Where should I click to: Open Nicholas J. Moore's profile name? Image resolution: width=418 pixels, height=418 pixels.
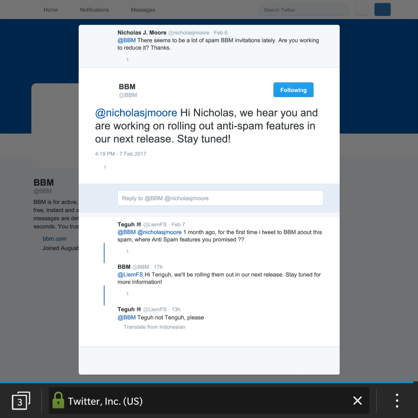(142, 33)
